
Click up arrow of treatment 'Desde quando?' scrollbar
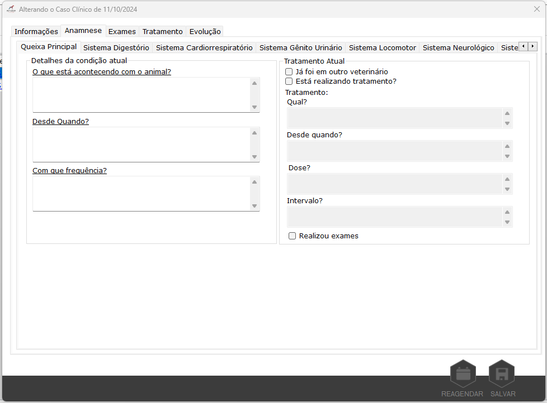point(507,146)
